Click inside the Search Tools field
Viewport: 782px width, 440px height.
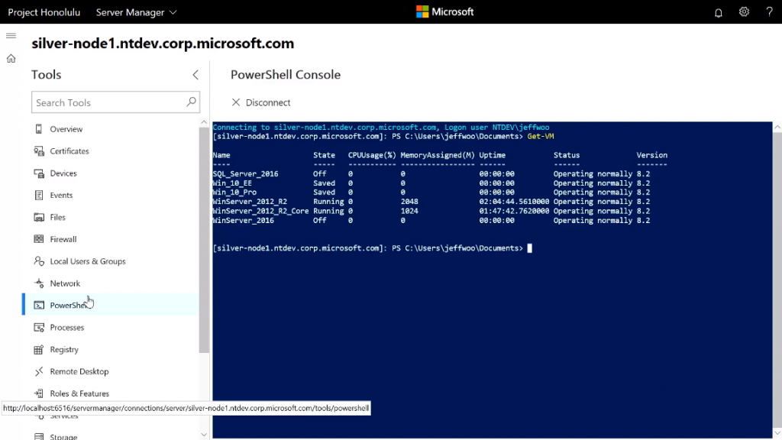116,102
